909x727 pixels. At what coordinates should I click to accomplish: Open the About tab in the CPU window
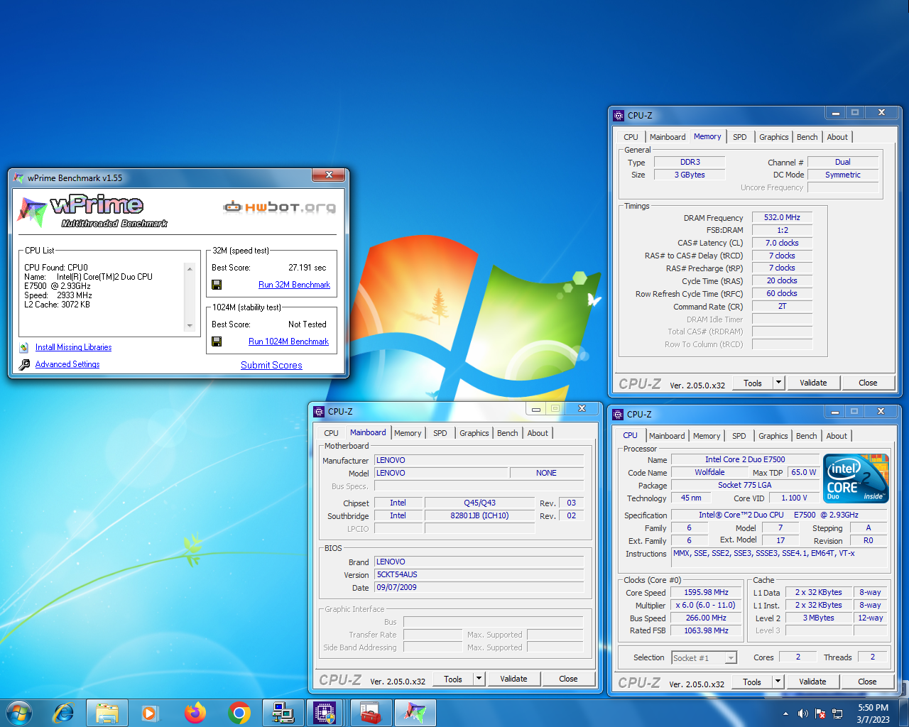click(837, 436)
